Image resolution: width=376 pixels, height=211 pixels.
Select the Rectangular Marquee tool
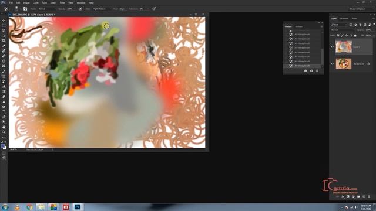click(x=4, y=25)
